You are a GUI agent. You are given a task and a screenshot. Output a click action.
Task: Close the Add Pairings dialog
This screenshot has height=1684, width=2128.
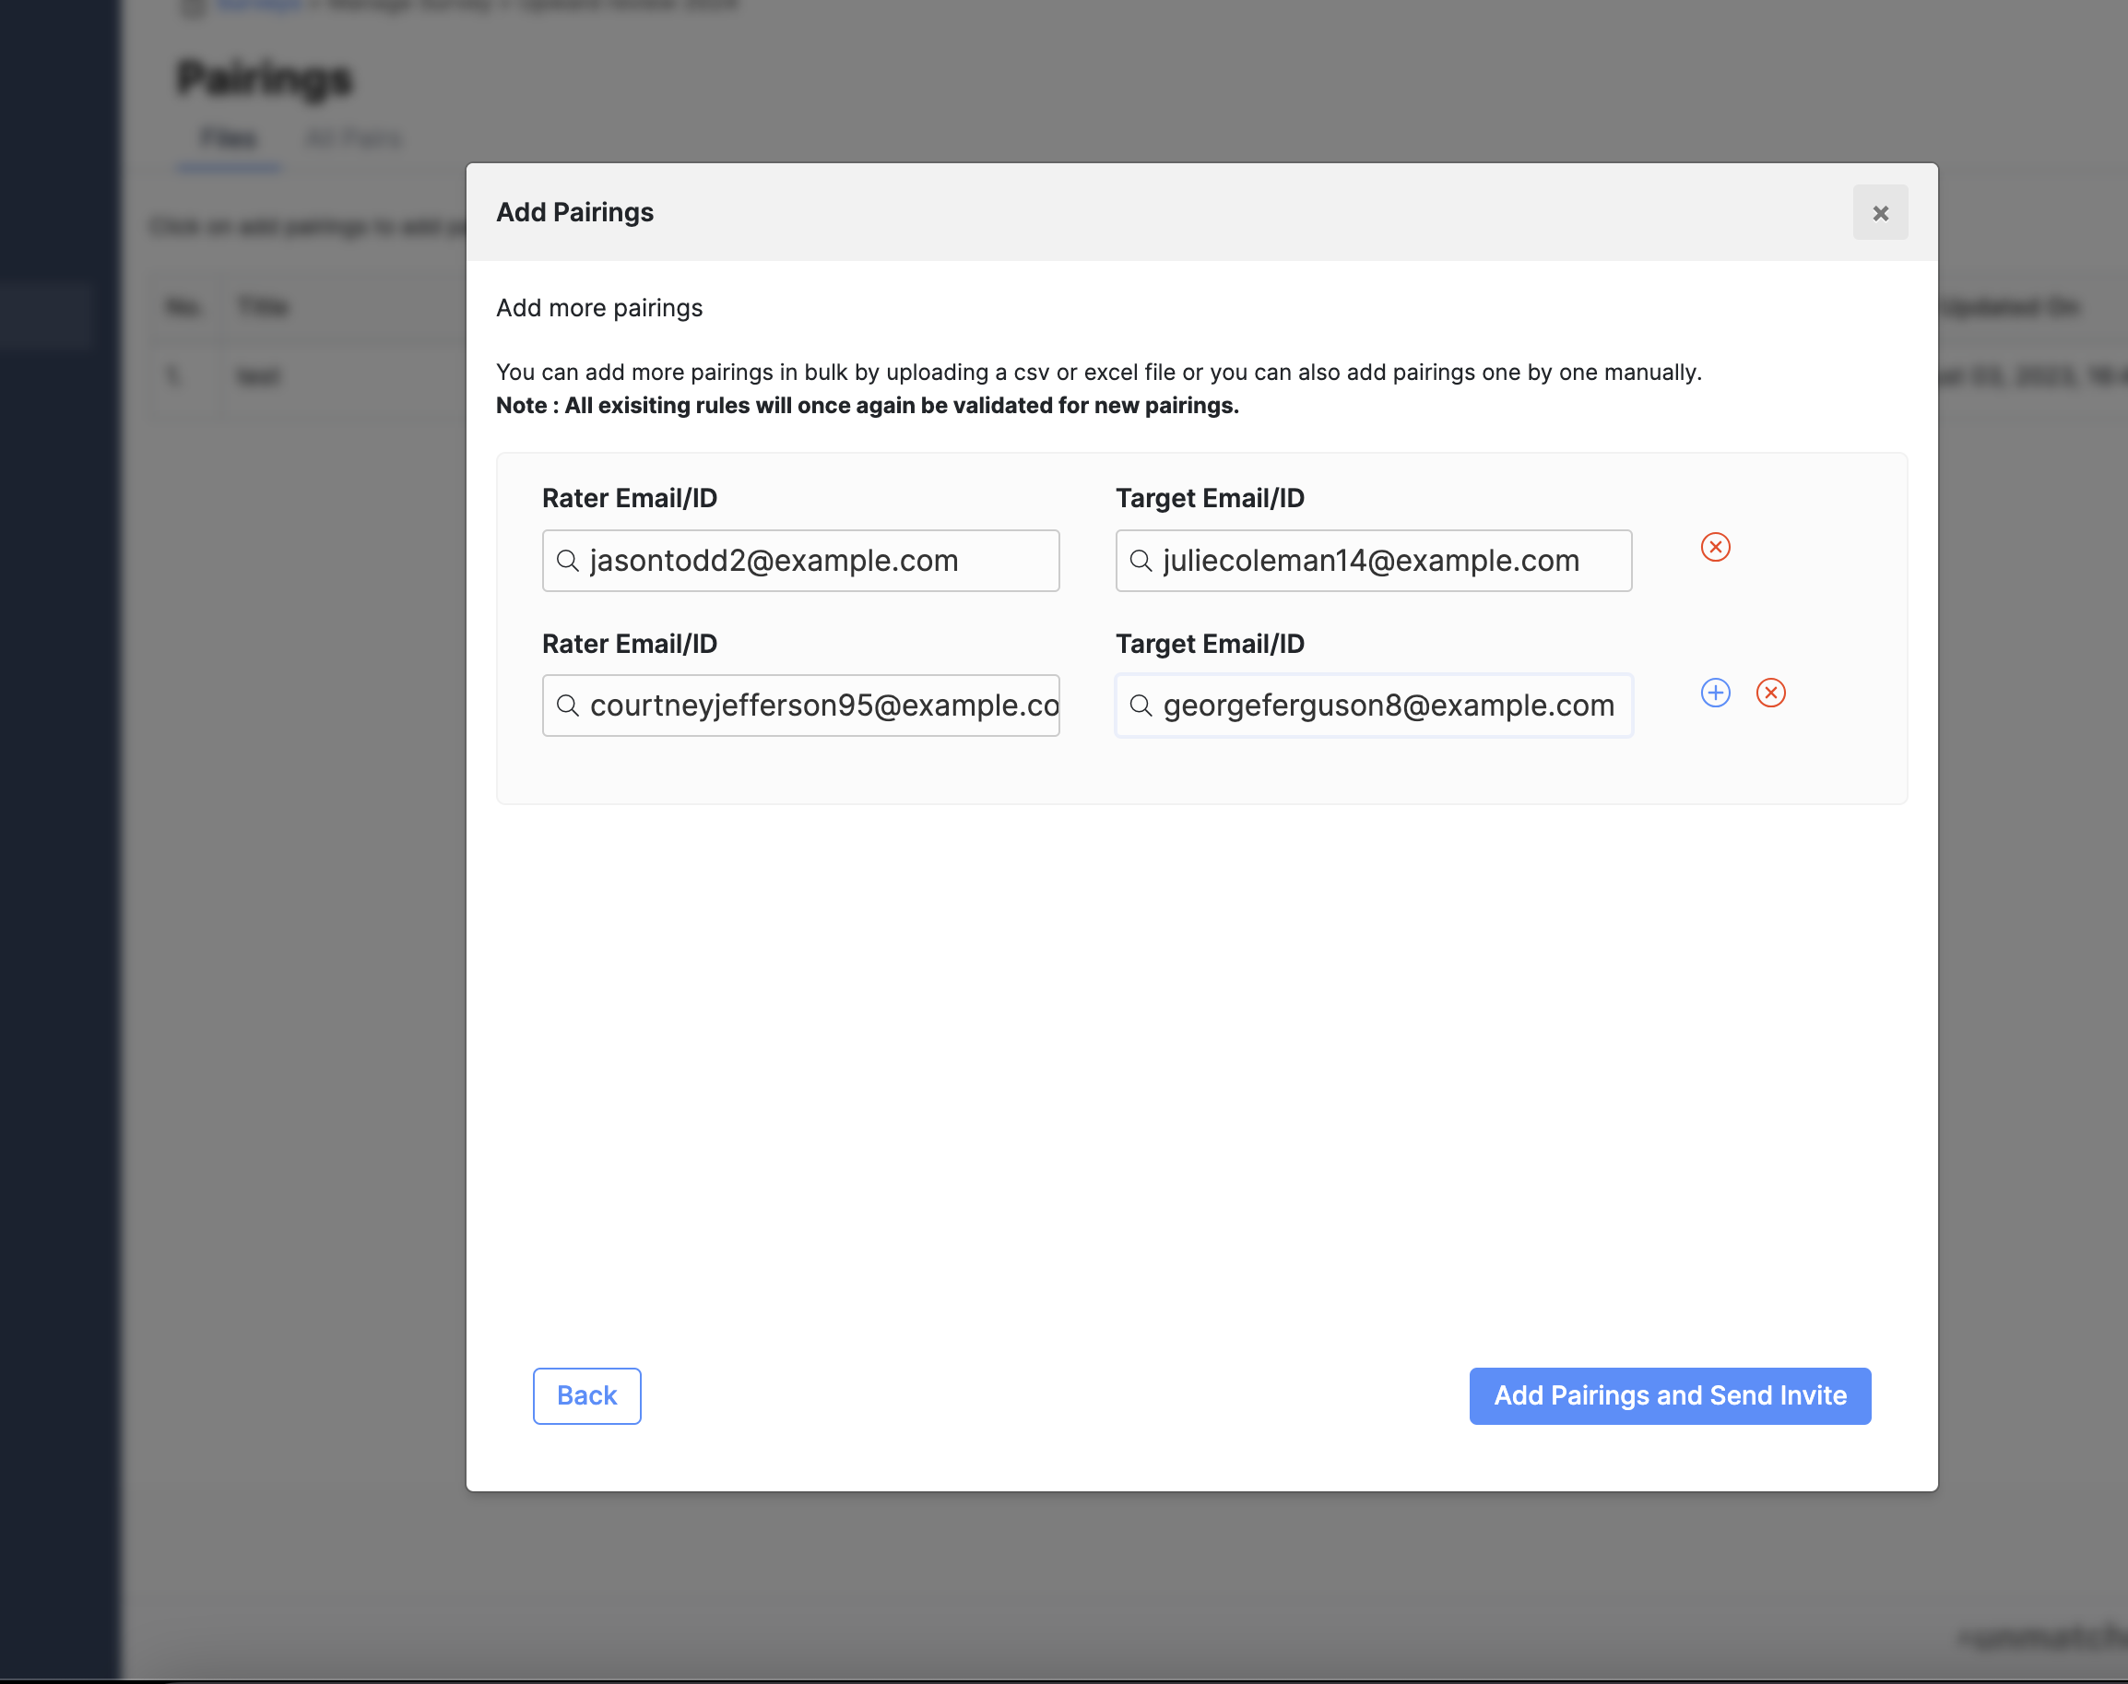[1880, 212]
